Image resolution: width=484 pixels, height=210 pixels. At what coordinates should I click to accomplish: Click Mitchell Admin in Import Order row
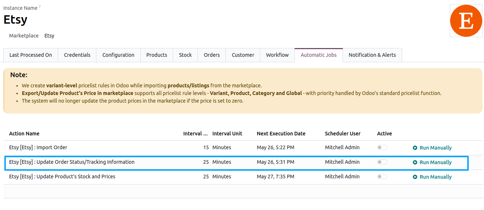click(x=342, y=147)
